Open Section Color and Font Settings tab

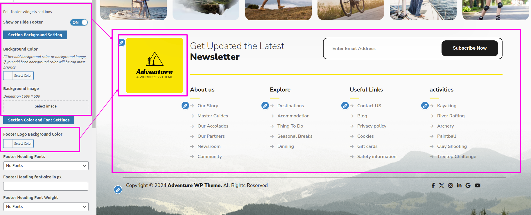tap(39, 120)
